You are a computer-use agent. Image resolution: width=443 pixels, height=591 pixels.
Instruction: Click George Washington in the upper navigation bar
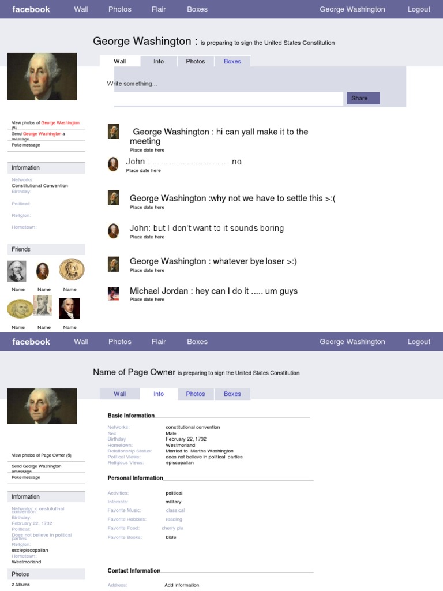(x=352, y=9)
